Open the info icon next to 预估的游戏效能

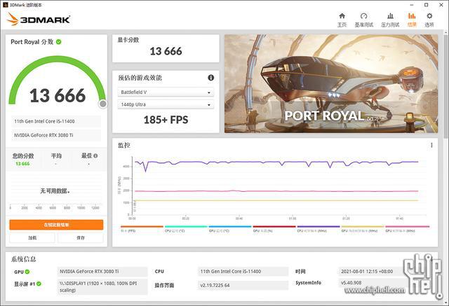[211, 78]
